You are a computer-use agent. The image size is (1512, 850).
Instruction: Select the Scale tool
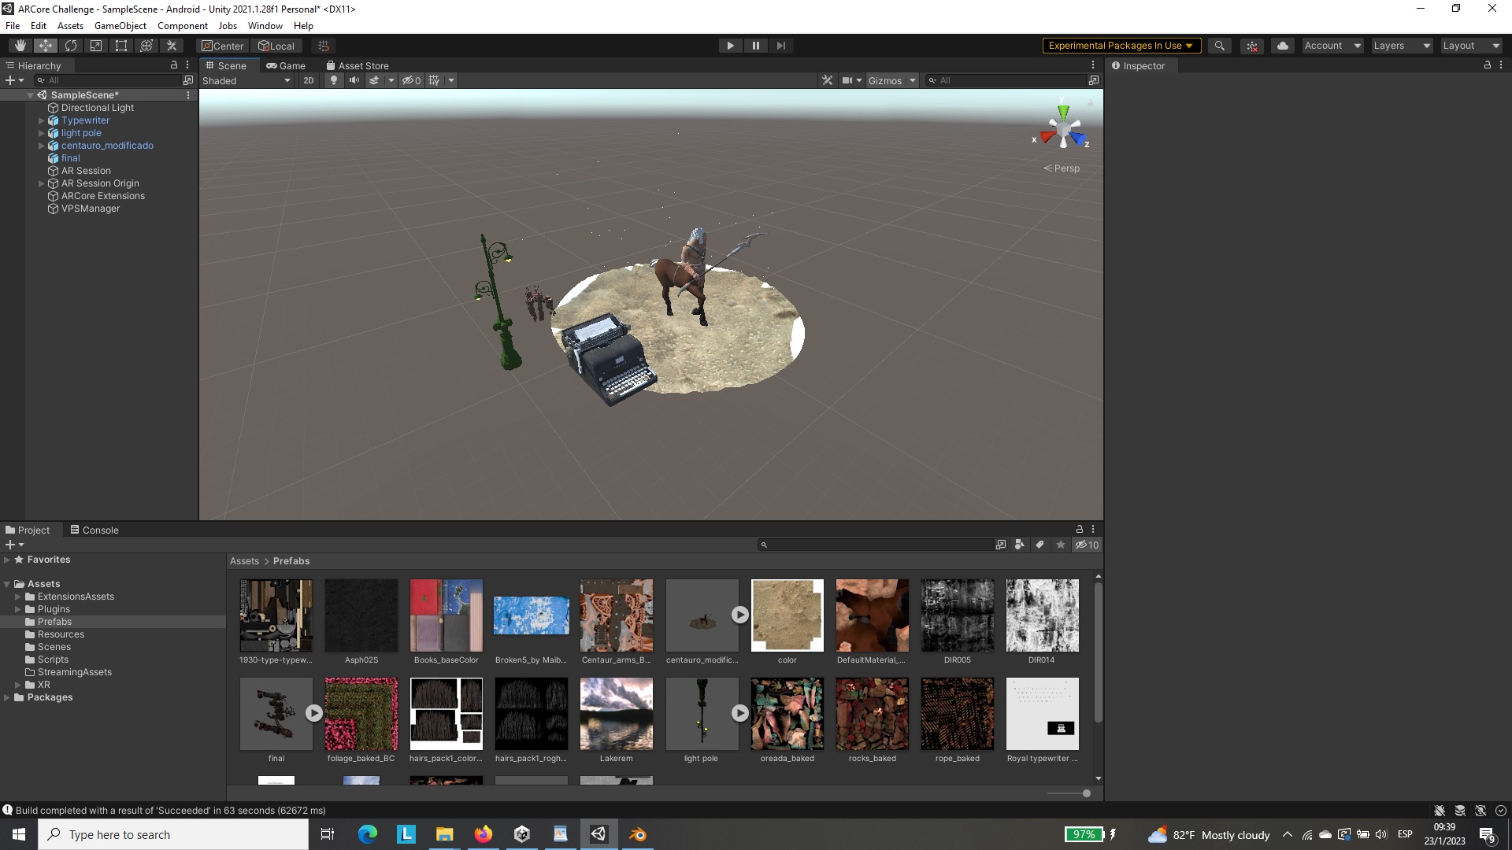click(x=96, y=46)
